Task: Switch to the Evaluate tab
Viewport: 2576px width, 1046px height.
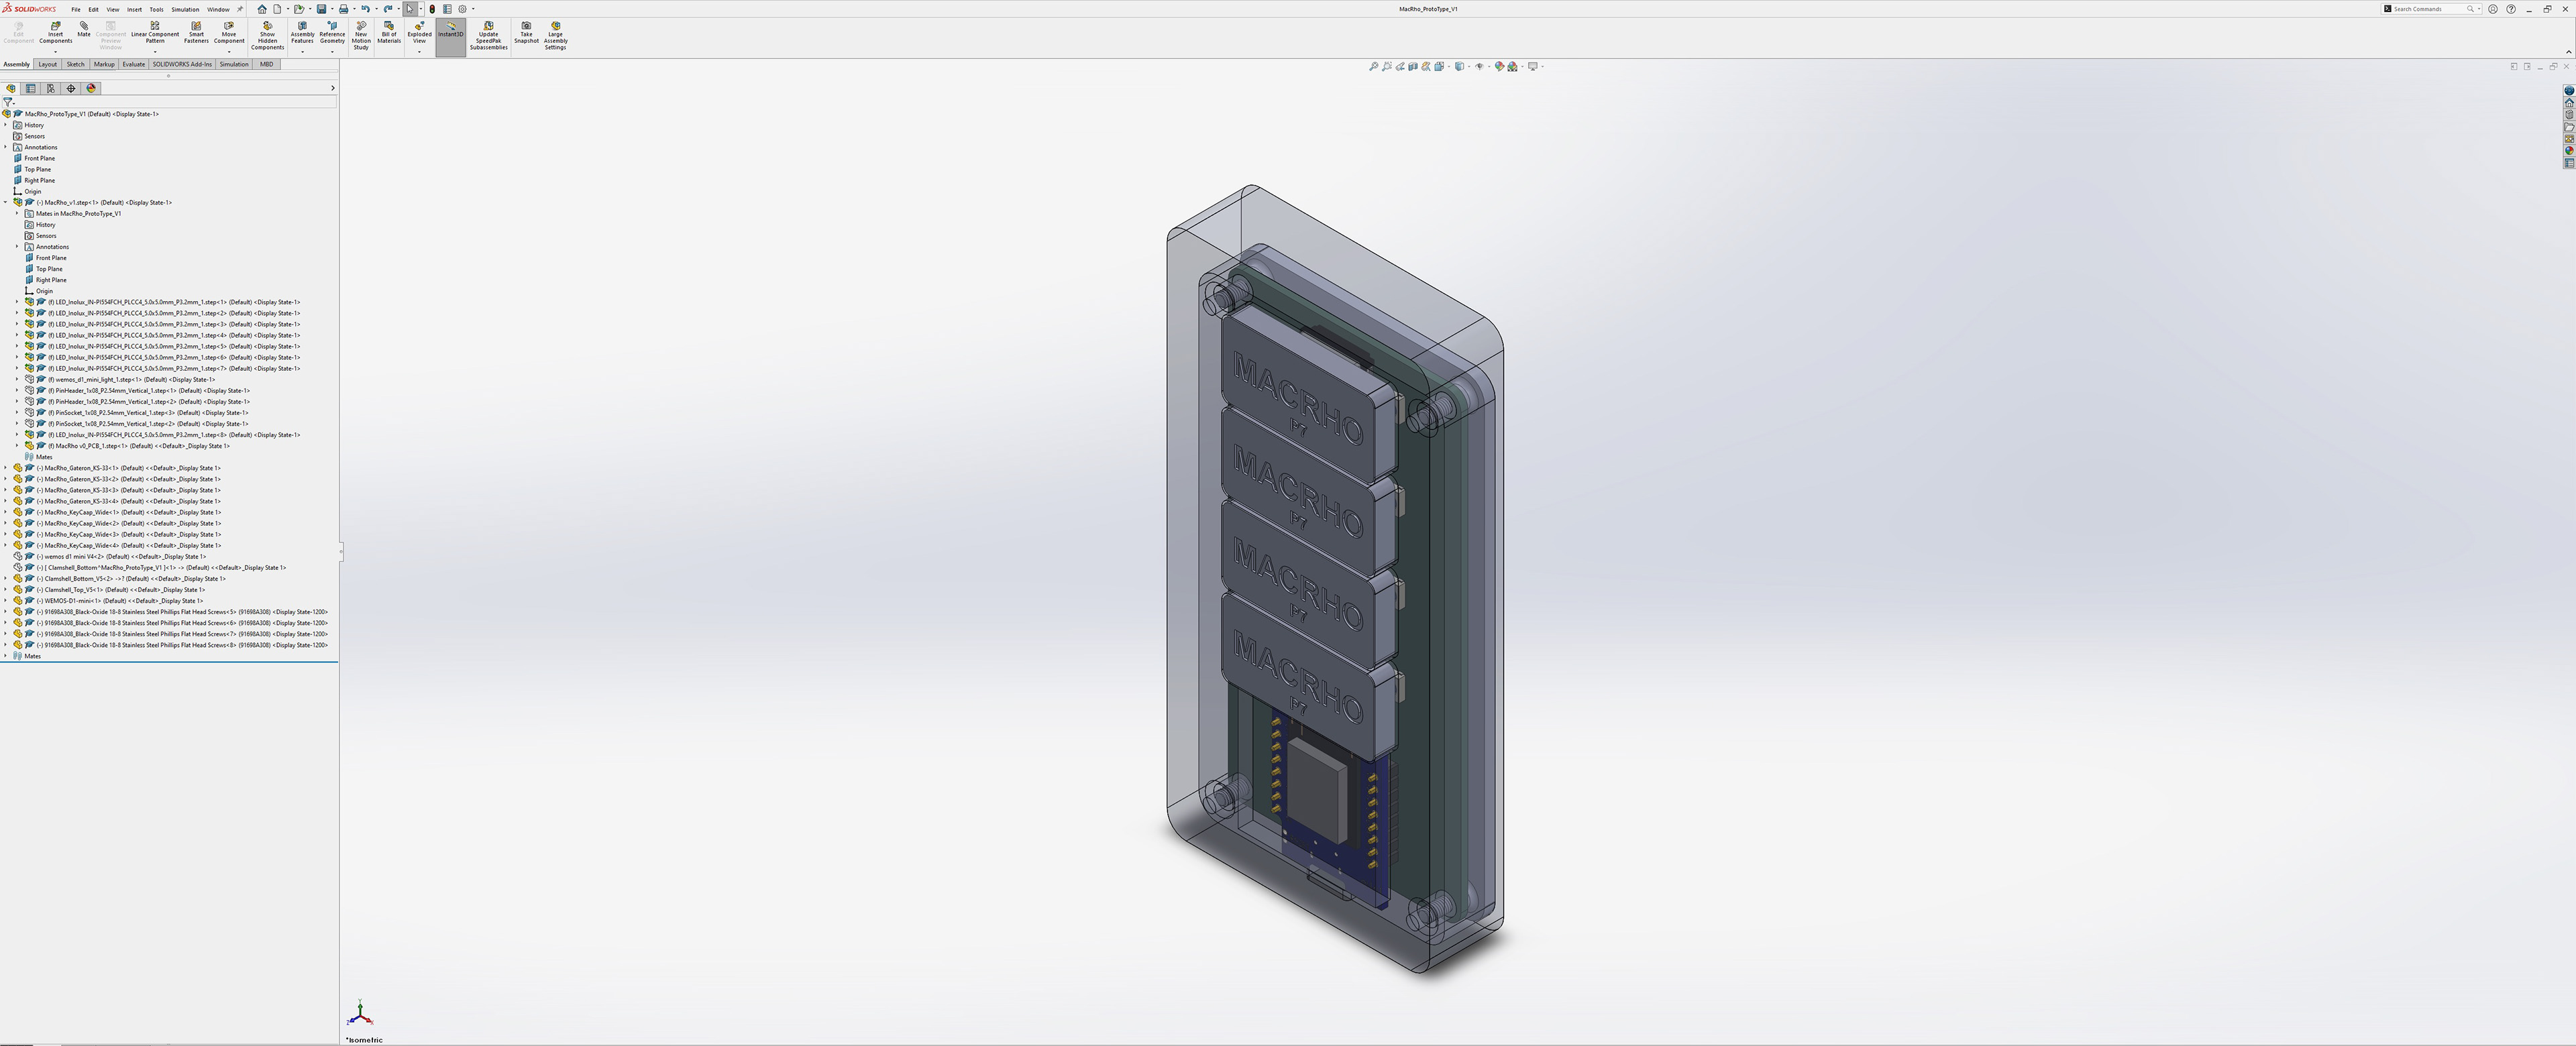Action: point(133,64)
